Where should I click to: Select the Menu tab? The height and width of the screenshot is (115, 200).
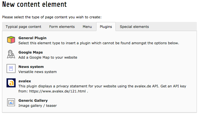click(87, 27)
